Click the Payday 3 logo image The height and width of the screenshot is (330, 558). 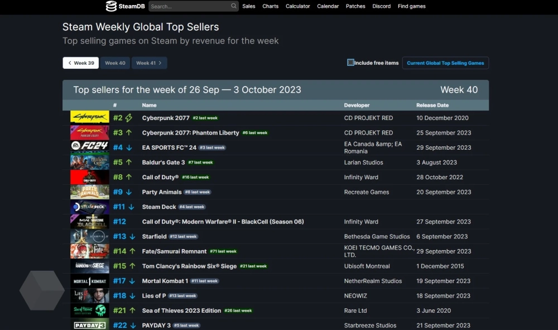[x=89, y=325]
